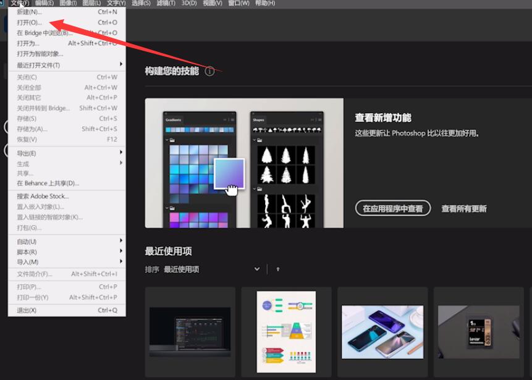Click the 最近使用项 section heading
Image resolution: width=532 pixels, height=380 pixels.
click(x=168, y=251)
